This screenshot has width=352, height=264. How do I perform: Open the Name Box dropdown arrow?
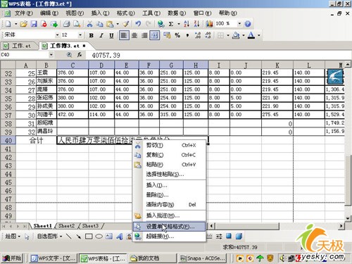pos(51,55)
